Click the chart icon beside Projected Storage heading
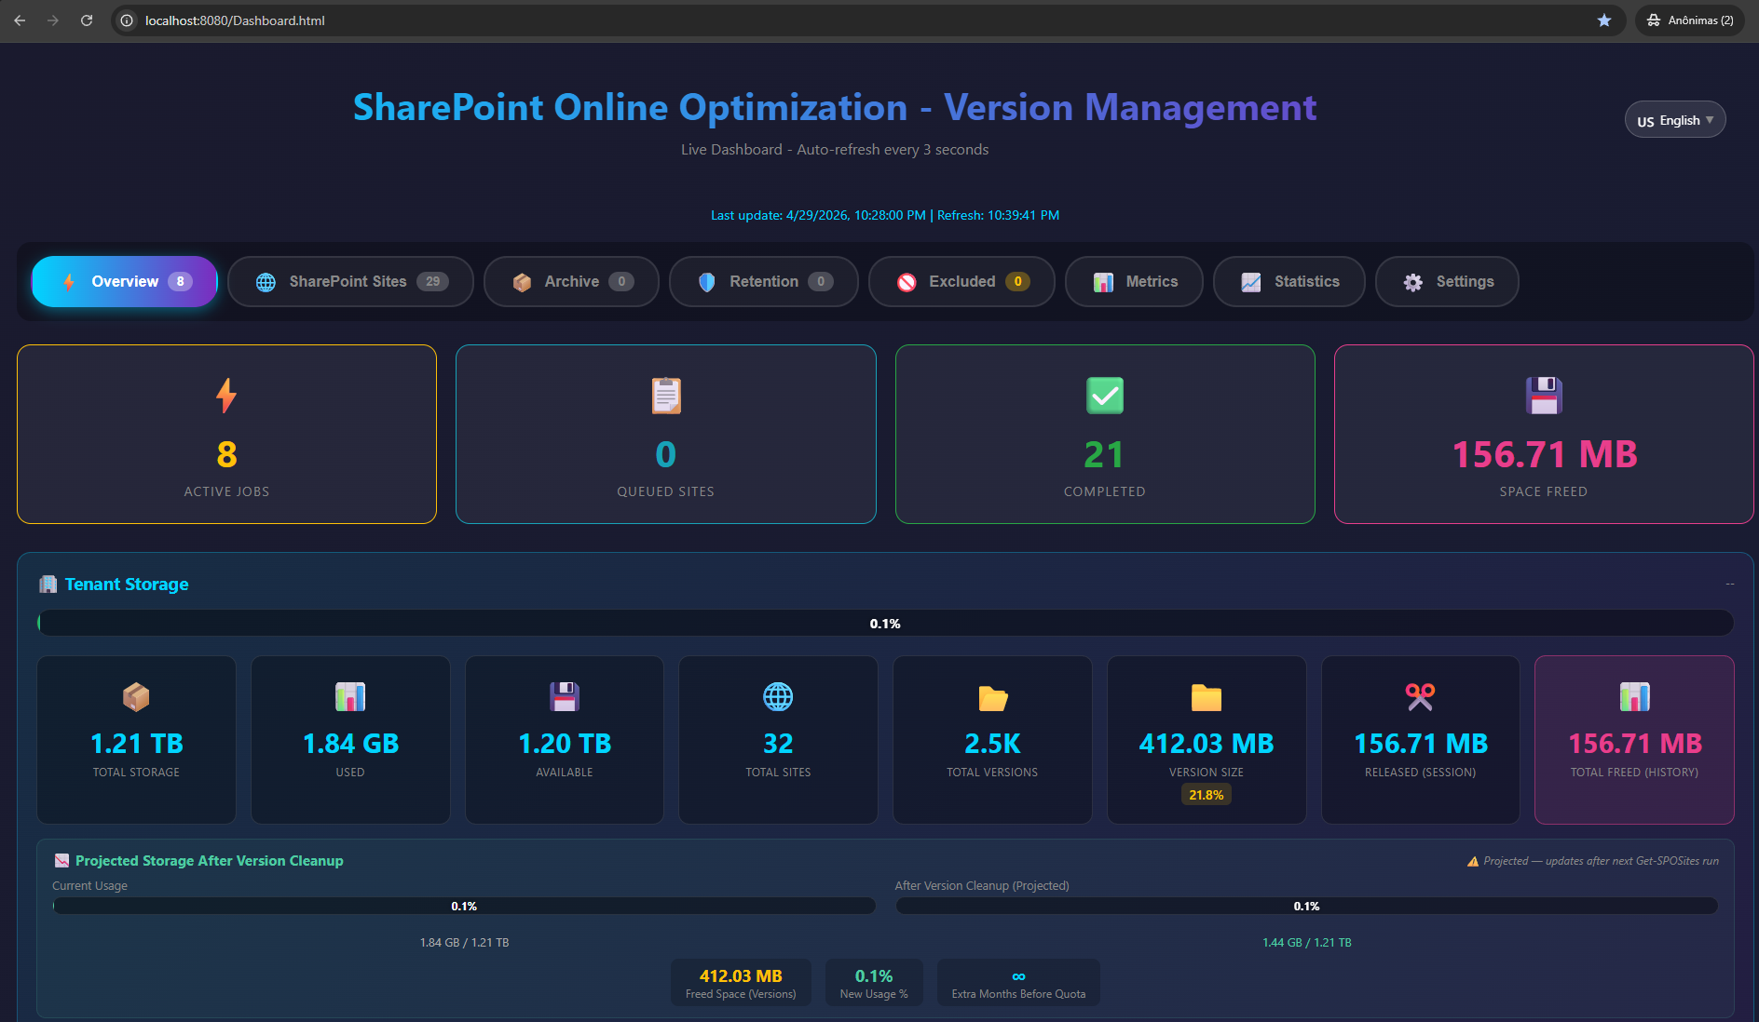Viewport: 1759px width, 1022px height. [61, 861]
